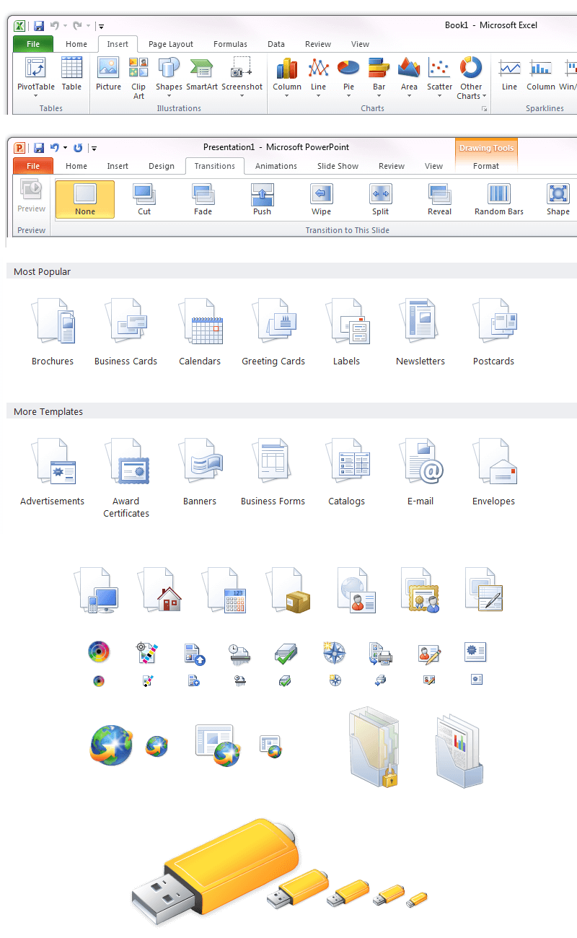Select the None transition

pyautogui.click(x=85, y=199)
